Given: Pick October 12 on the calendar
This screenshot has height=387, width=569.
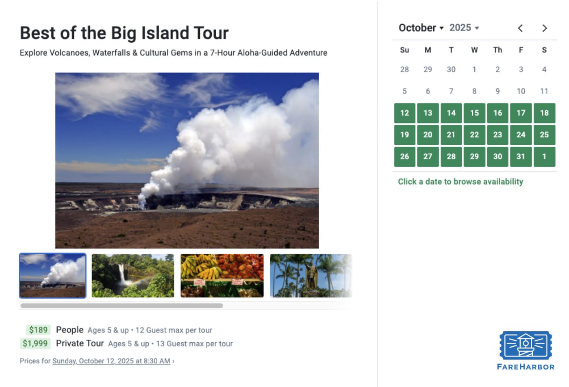Looking at the screenshot, I should point(404,113).
